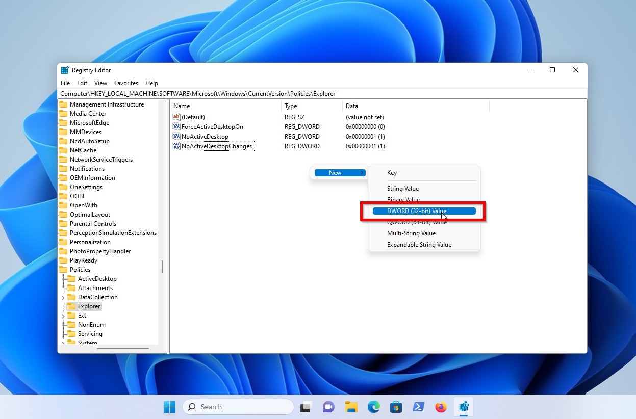Launch Microsoft Edge from the taskbar

pyautogui.click(x=373, y=406)
